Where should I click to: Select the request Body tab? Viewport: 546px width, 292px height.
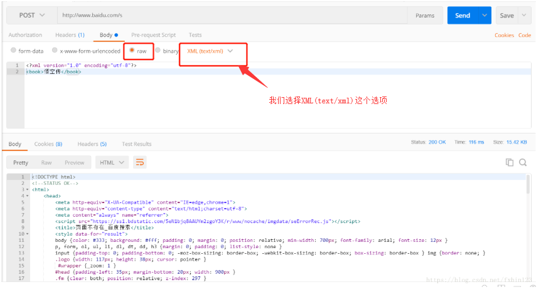click(x=109, y=35)
